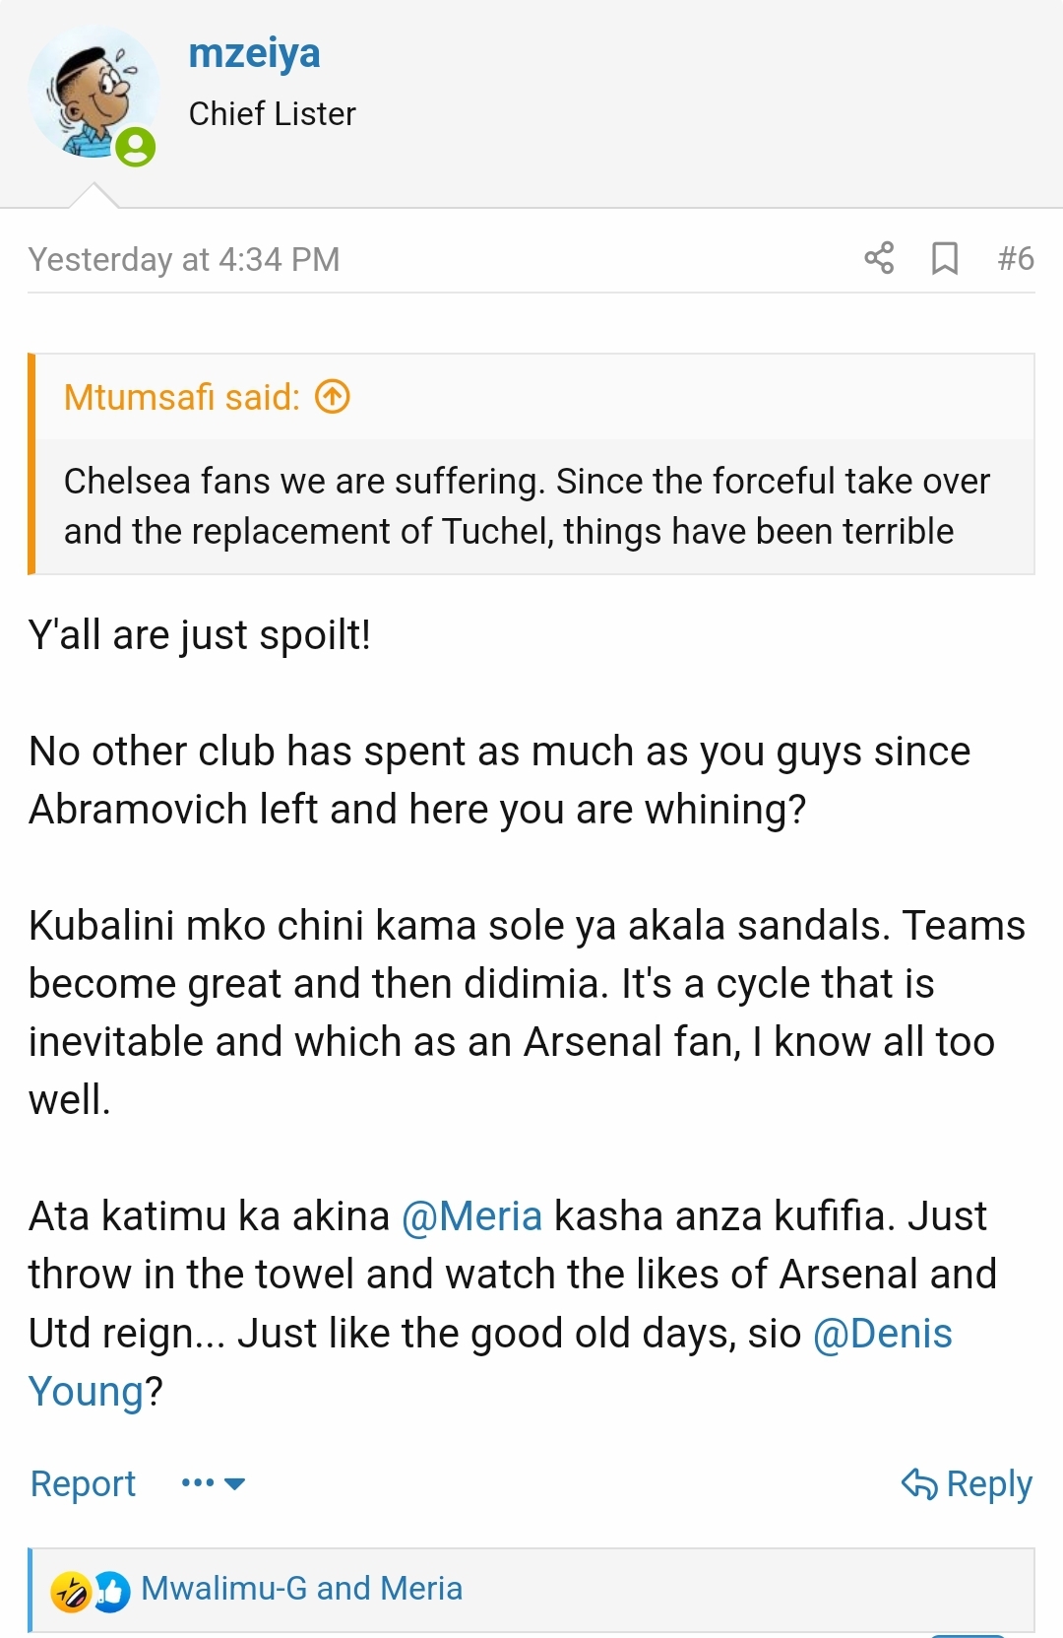Open post permalink number #6
This screenshot has width=1063, height=1638.
pyautogui.click(x=1016, y=258)
